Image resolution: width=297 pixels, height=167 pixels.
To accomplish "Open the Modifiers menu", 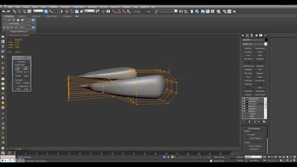I will 53,7.
